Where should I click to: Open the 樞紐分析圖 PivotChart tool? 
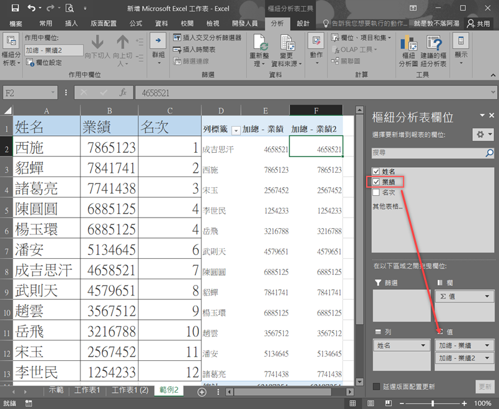point(409,44)
